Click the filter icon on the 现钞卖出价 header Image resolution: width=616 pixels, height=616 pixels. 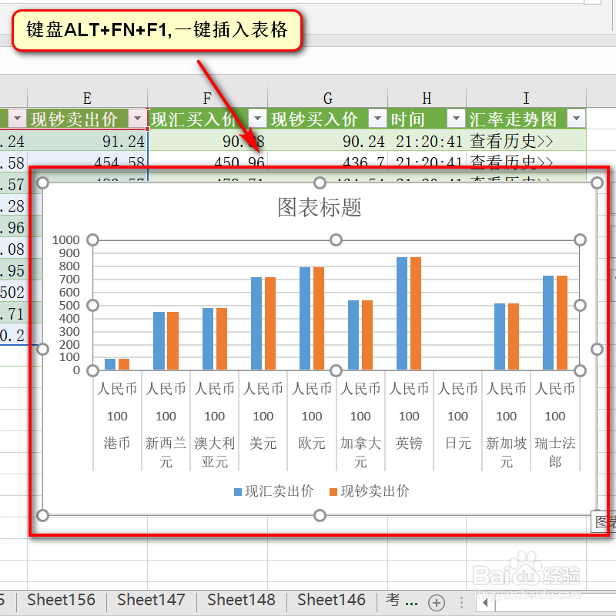point(137,120)
